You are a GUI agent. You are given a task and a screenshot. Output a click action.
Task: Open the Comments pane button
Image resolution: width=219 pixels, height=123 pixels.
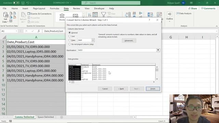(208, 9)
